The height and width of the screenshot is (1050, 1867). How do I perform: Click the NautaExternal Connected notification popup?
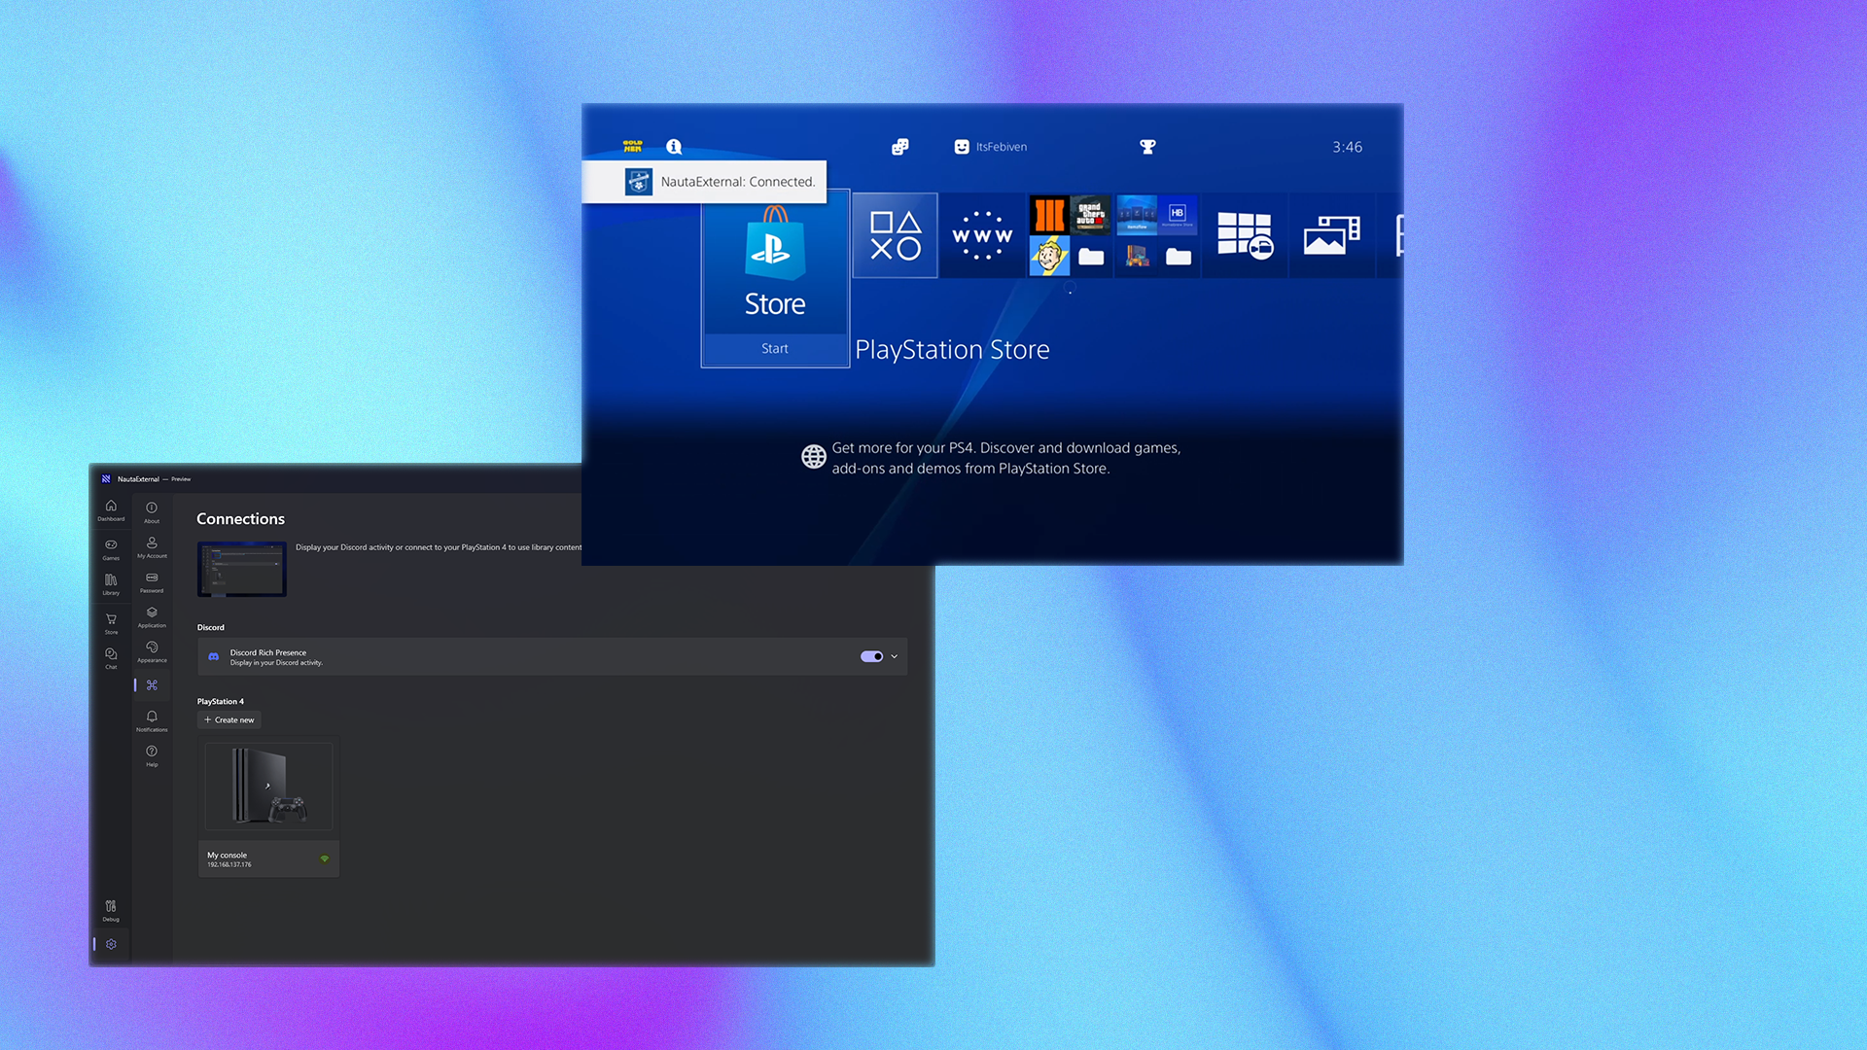704,182
